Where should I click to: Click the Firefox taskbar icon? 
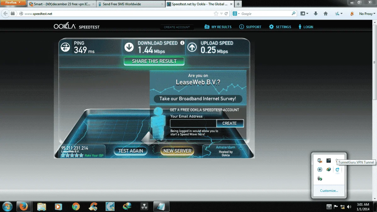[24, 206]
